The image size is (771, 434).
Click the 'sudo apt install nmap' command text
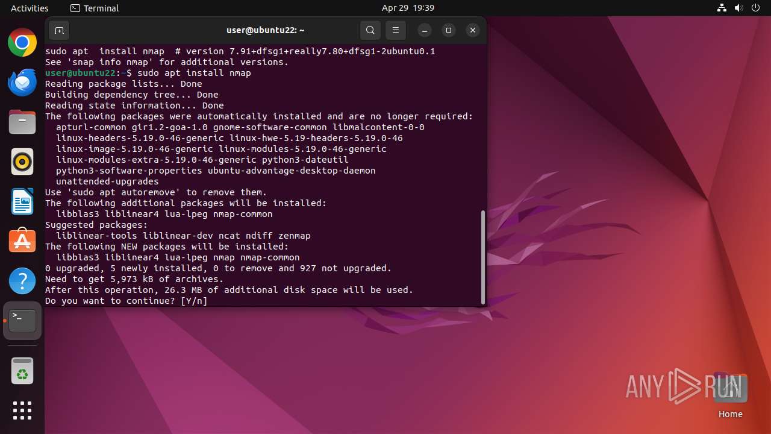[x=194, y=73]
